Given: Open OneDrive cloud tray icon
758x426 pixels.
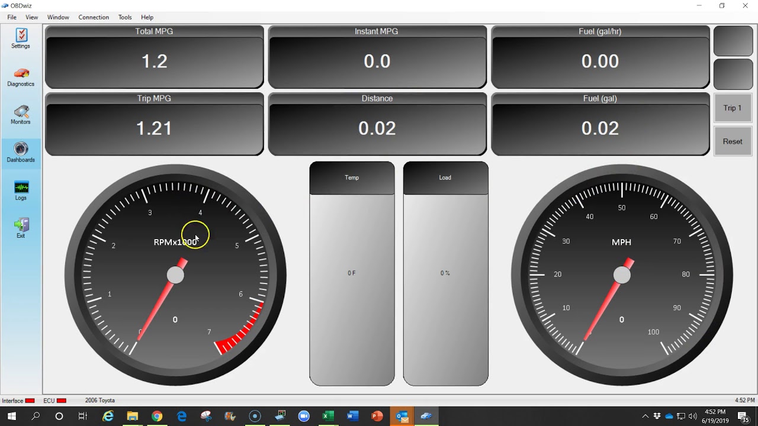Looking at the screenshot, I should (x=669, y=417).
